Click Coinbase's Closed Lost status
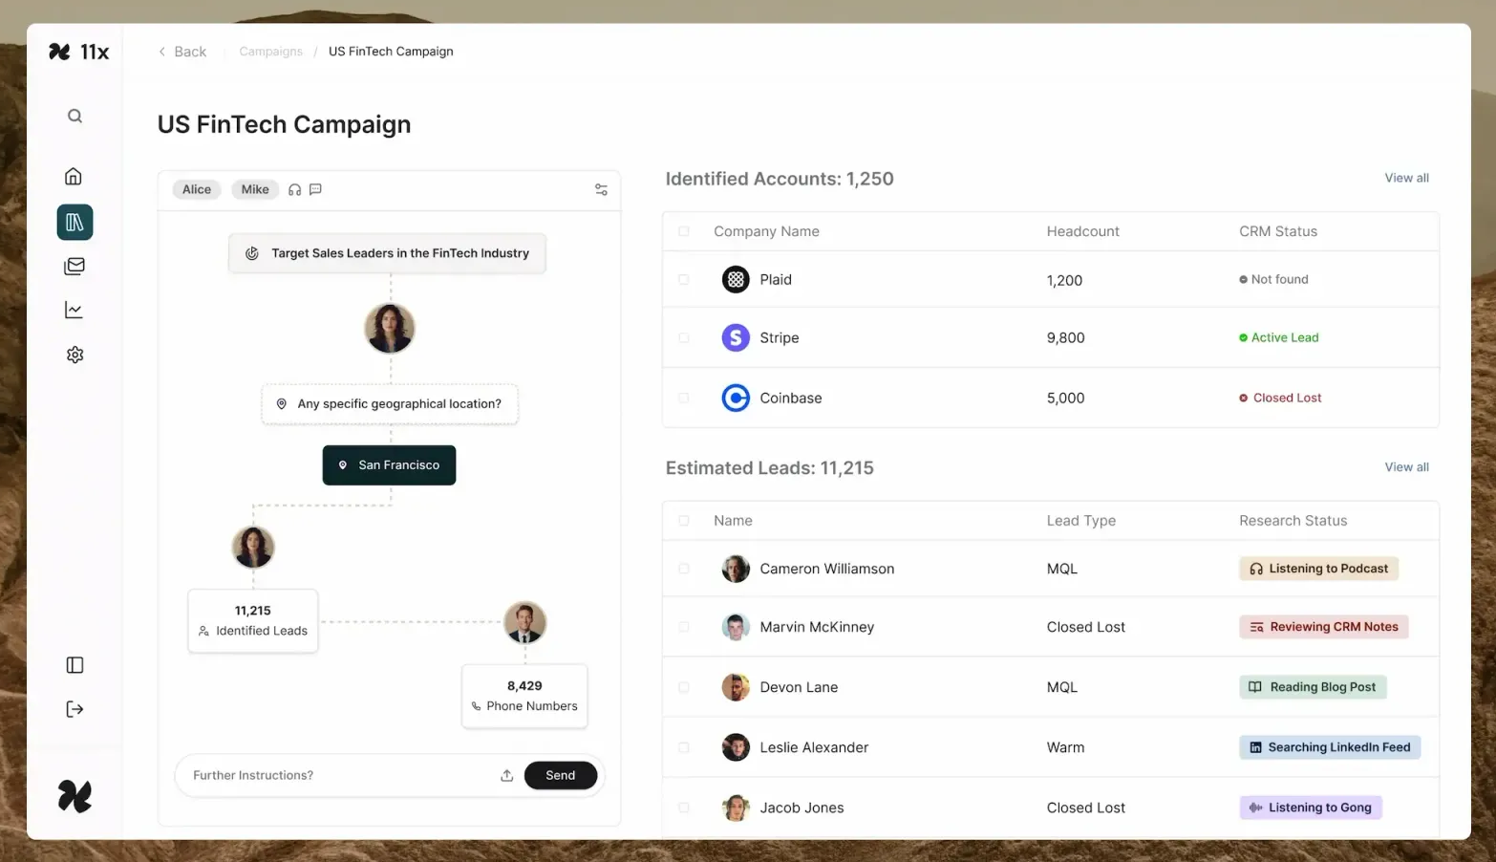The width and height of the screenshot is (1496, 862). pyautogui.click(x=1280, y=398)
